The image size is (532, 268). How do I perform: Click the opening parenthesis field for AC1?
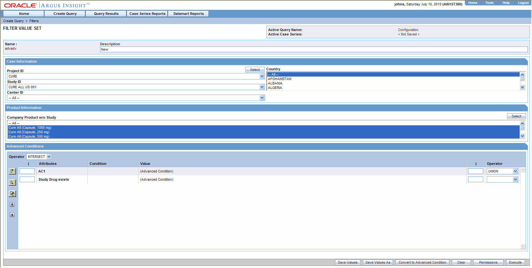tap(27, 171)
